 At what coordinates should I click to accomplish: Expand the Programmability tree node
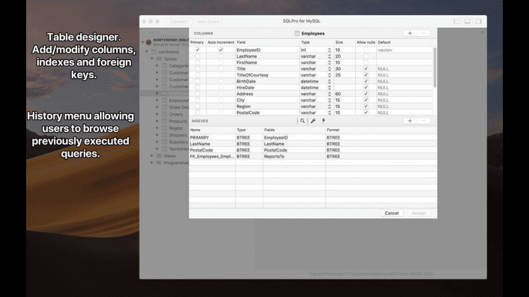(x=152, y=163)
